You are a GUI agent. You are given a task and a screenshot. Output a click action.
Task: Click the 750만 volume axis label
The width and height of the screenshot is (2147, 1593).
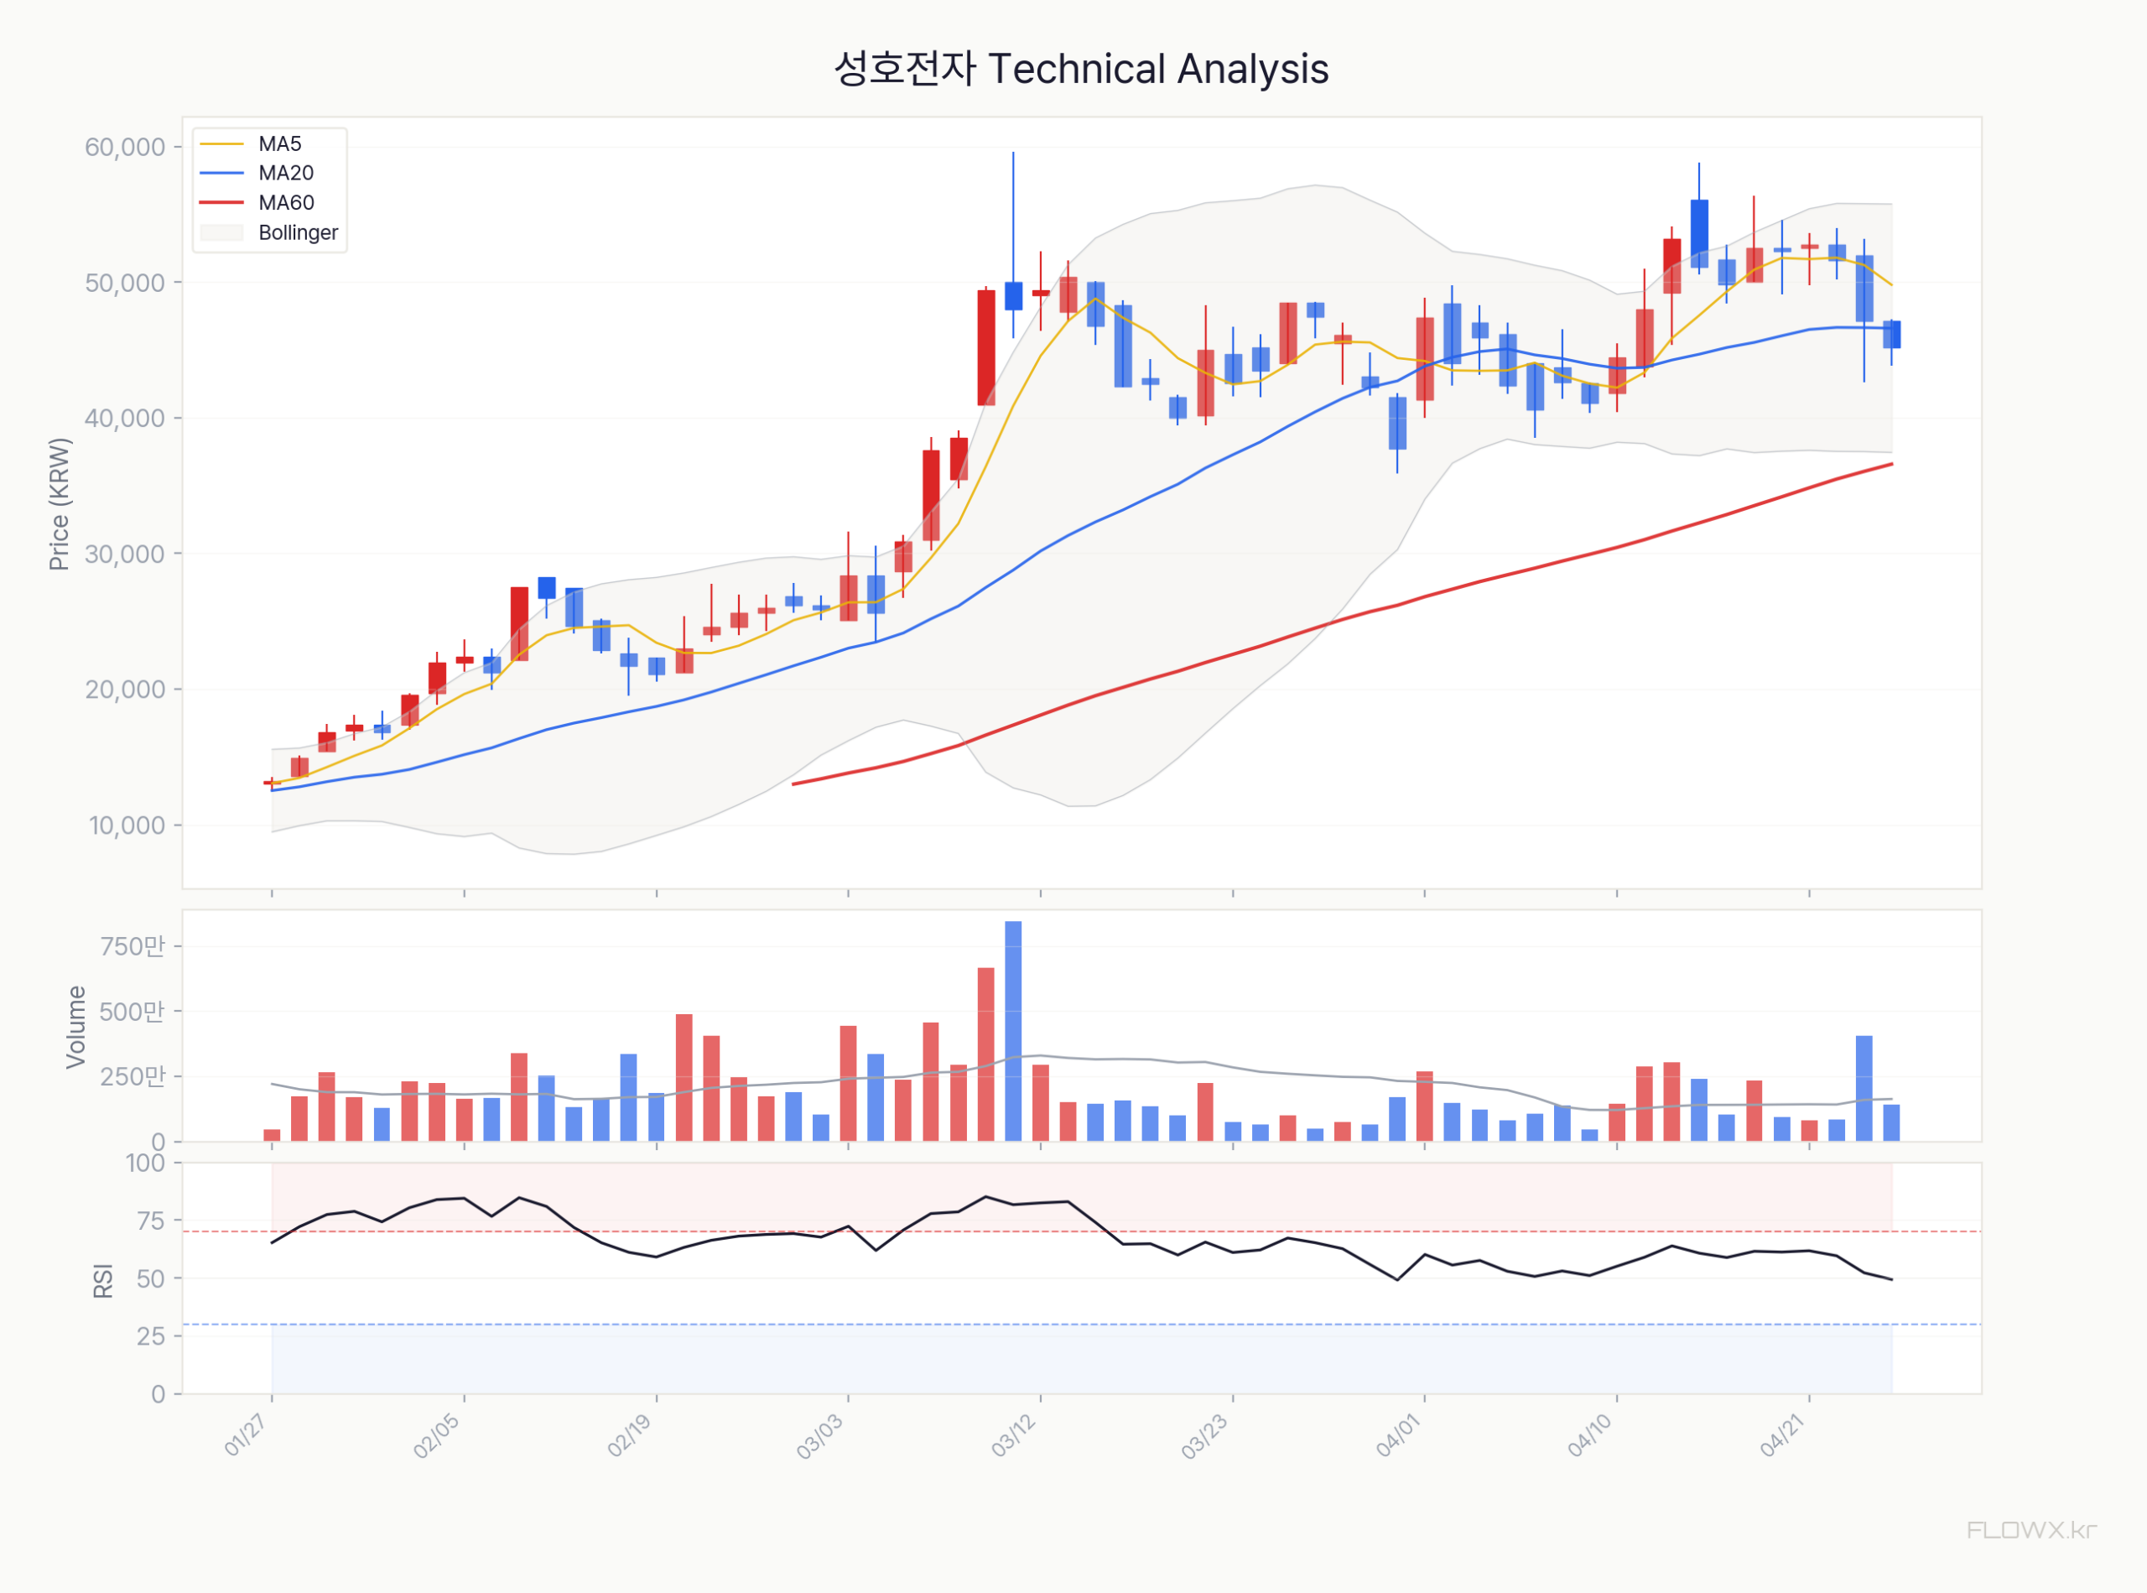pos(132,946)
